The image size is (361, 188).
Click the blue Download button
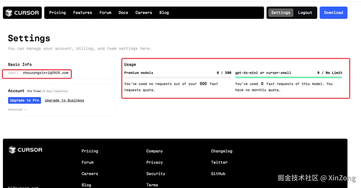click(x=333, y=13)
